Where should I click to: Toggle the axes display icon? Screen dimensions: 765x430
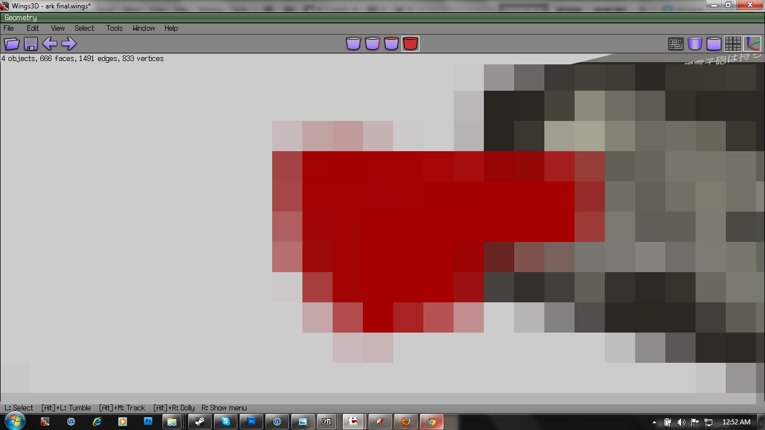[x=752, y=44]
